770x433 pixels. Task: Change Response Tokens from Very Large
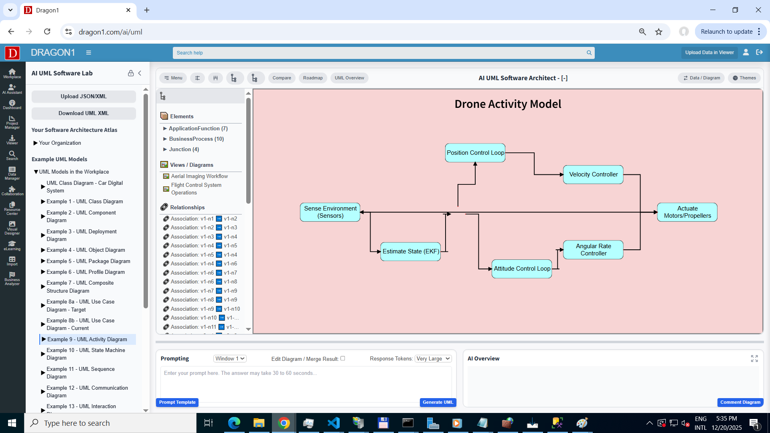433,358
